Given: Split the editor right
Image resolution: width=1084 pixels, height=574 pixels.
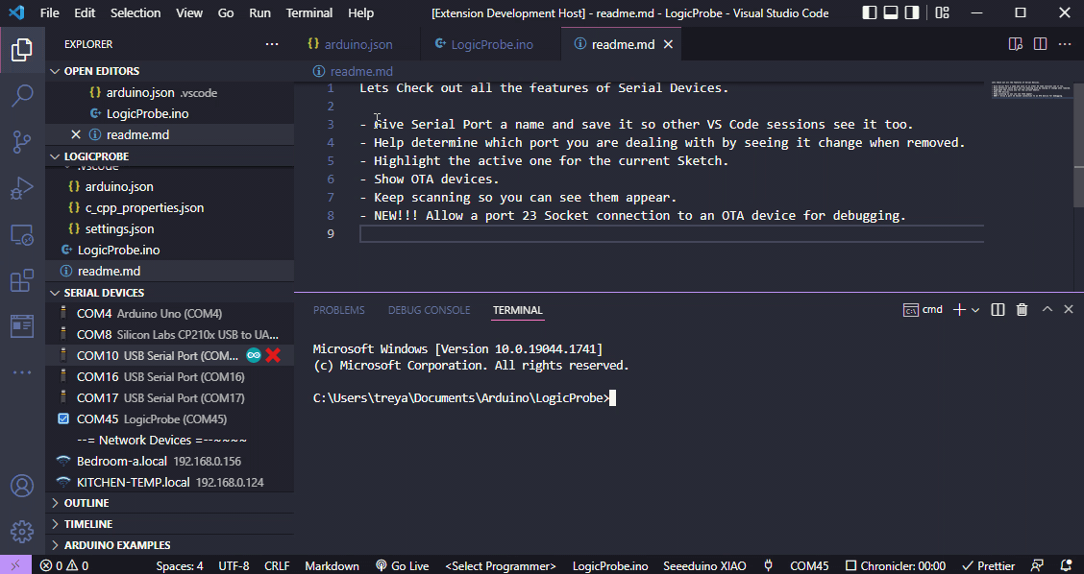Looking at the screenshot, I should pyautogui.click(x=1040, y=44).
